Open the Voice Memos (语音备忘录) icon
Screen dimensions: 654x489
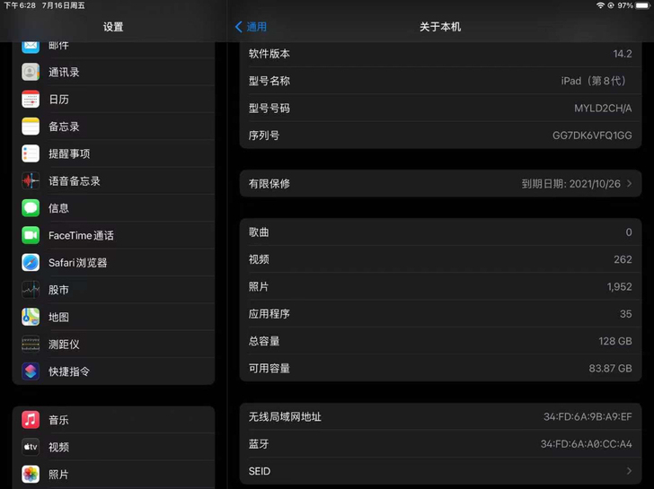point(31,180)
